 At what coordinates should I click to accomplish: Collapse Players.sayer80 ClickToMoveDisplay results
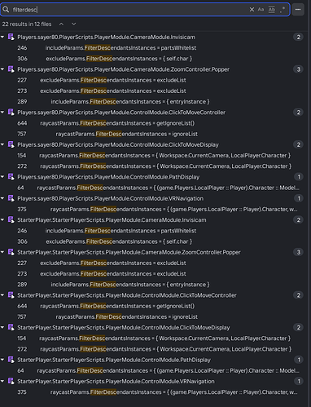pyautogui.click(x=2, y=144)
